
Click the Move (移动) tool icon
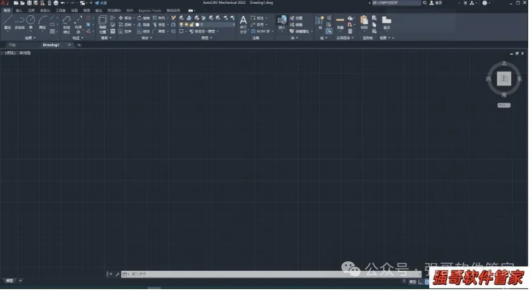pos(120,18)
